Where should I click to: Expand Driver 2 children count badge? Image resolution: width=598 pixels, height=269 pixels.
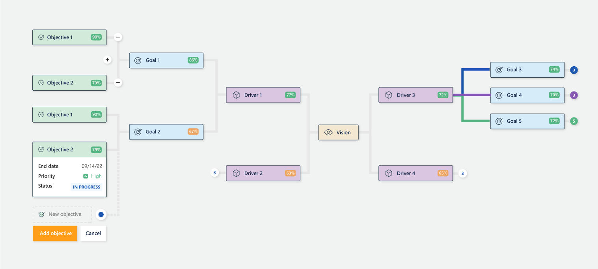point(214,172)
